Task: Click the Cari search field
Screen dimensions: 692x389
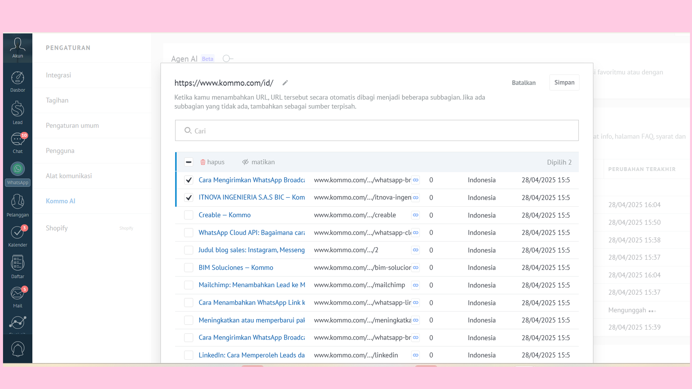Action: coord(377,131)
